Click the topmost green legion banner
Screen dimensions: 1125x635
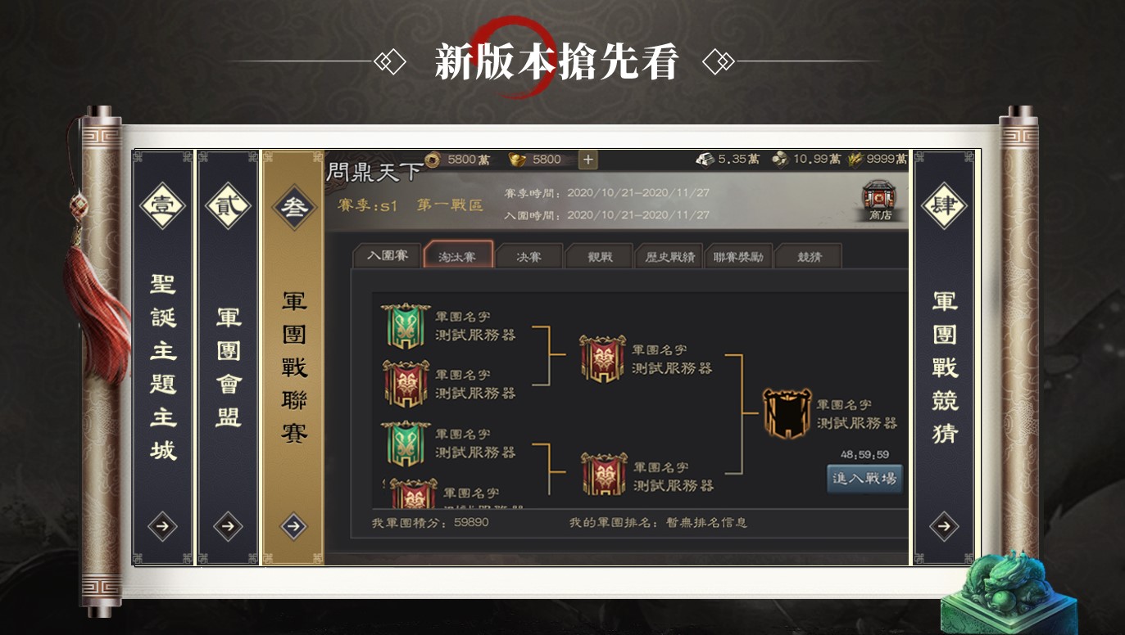pos(406,326)
